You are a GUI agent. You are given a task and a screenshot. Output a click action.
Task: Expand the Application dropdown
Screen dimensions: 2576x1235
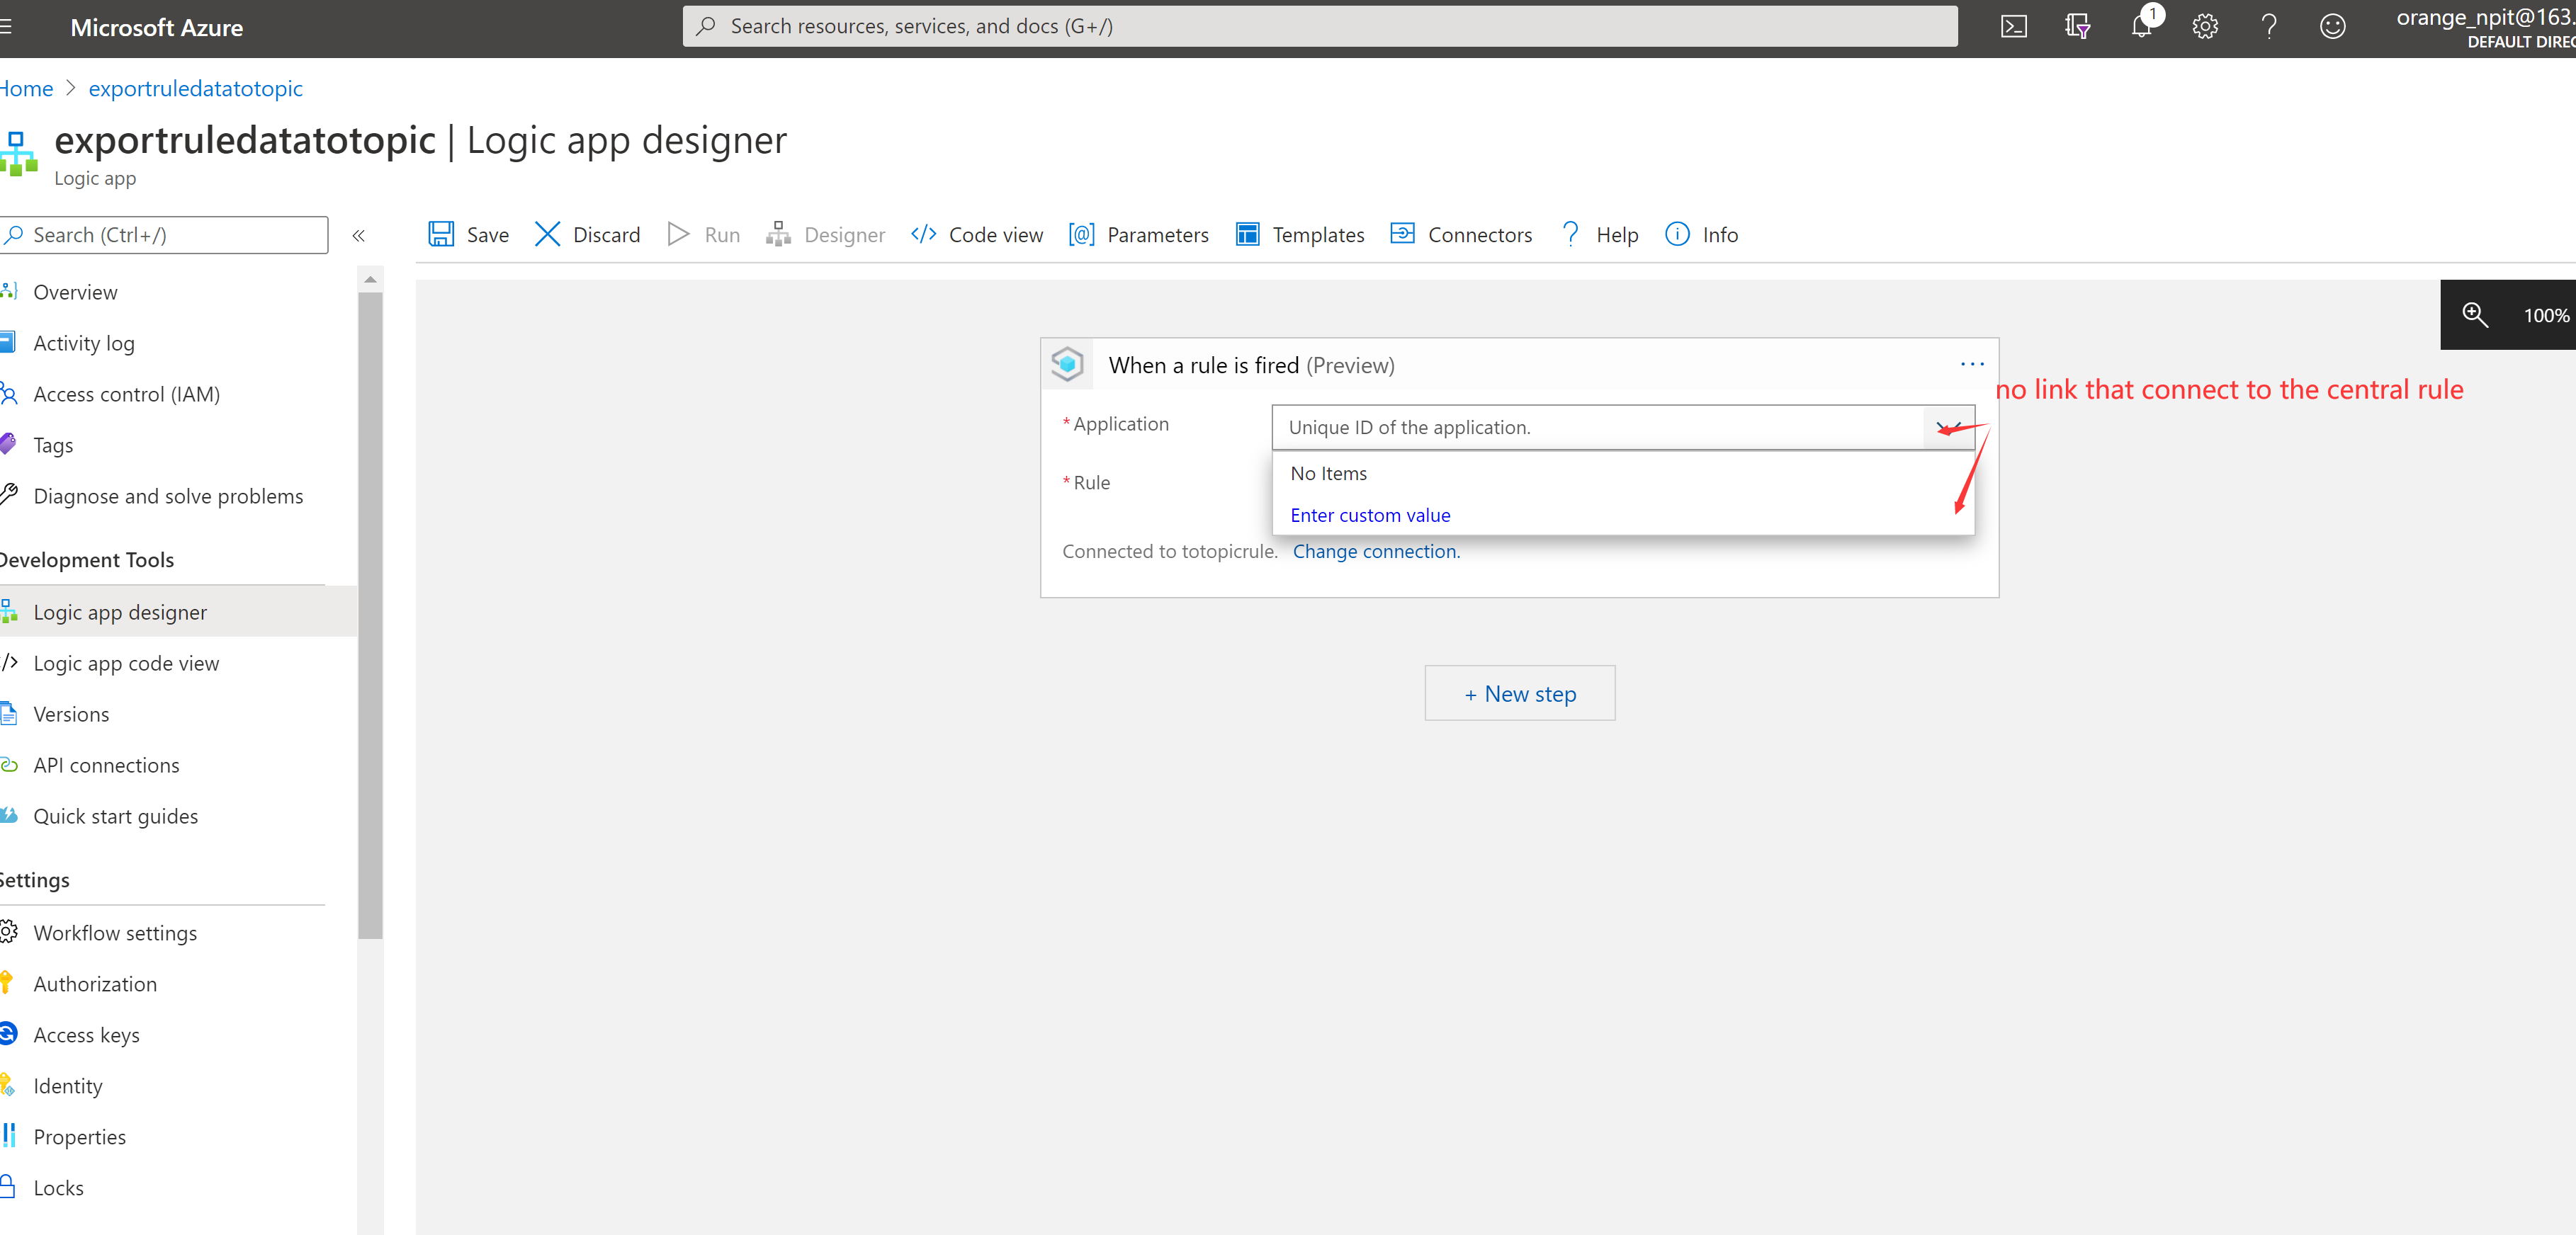[x=1948, y=426]
